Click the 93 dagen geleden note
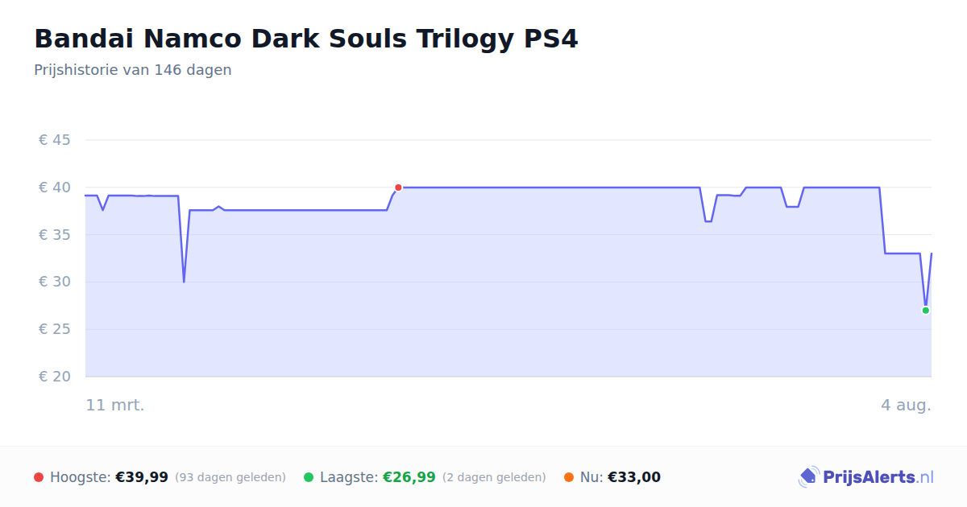967x507 pixels. [230, 477]
